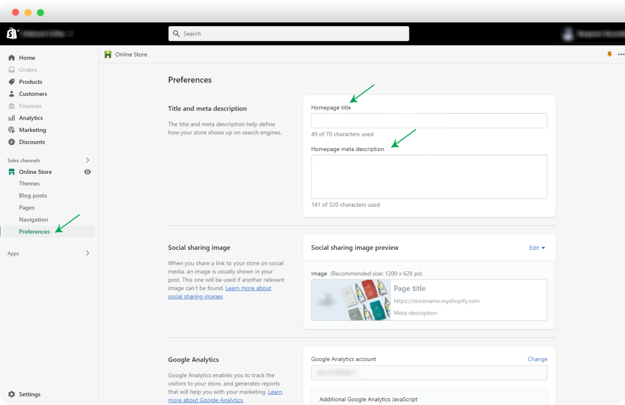Click the Customers person icon
The height and width of the screenshot is (405, 625).
click(11, 94)
